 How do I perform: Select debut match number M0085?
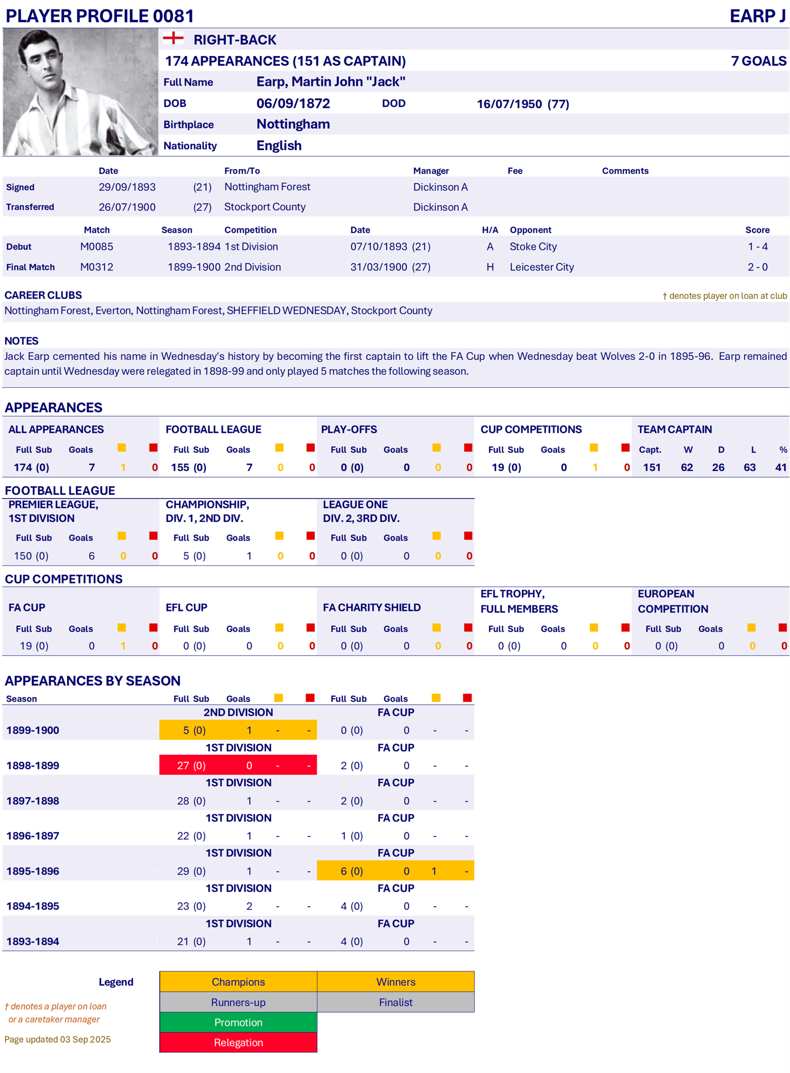click(97, 247)
